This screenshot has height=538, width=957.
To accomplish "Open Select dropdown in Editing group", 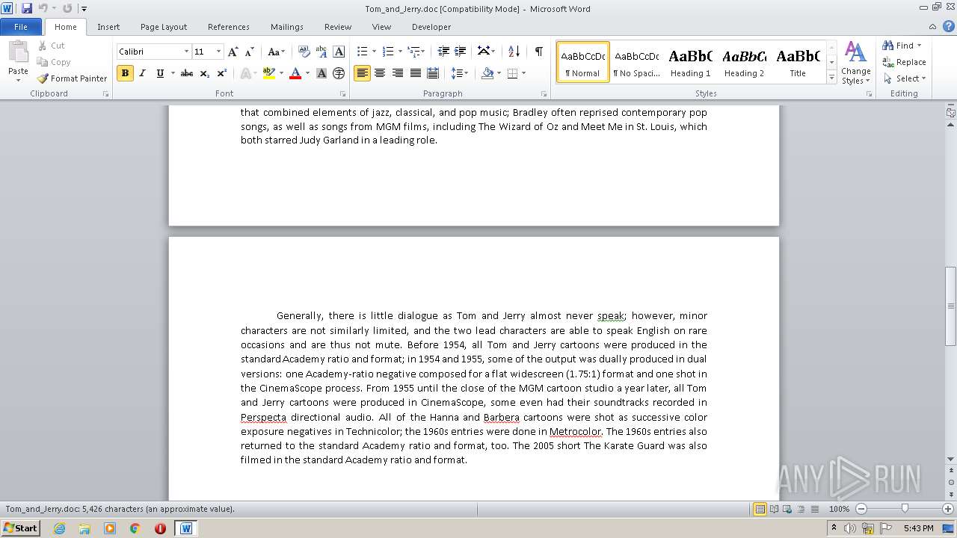I will point(904,78).
